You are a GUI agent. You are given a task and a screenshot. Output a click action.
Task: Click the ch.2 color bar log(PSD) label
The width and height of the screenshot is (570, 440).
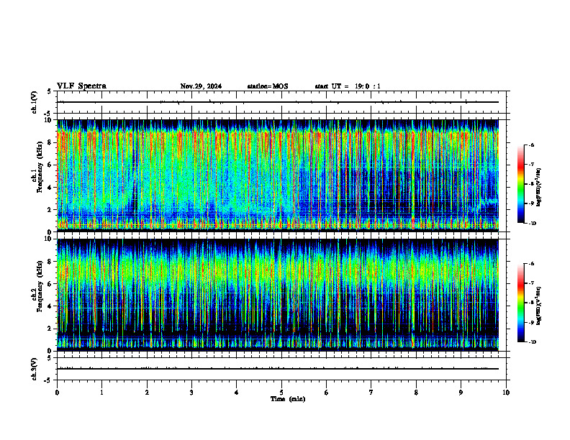pos(539,306)
